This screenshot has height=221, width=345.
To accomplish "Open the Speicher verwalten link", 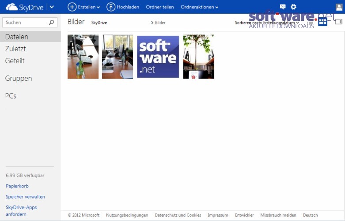I will [x=25, y=197].
